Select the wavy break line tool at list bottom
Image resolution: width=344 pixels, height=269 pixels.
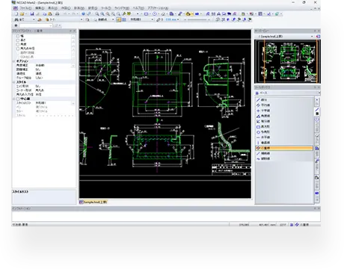coord(284,158)
